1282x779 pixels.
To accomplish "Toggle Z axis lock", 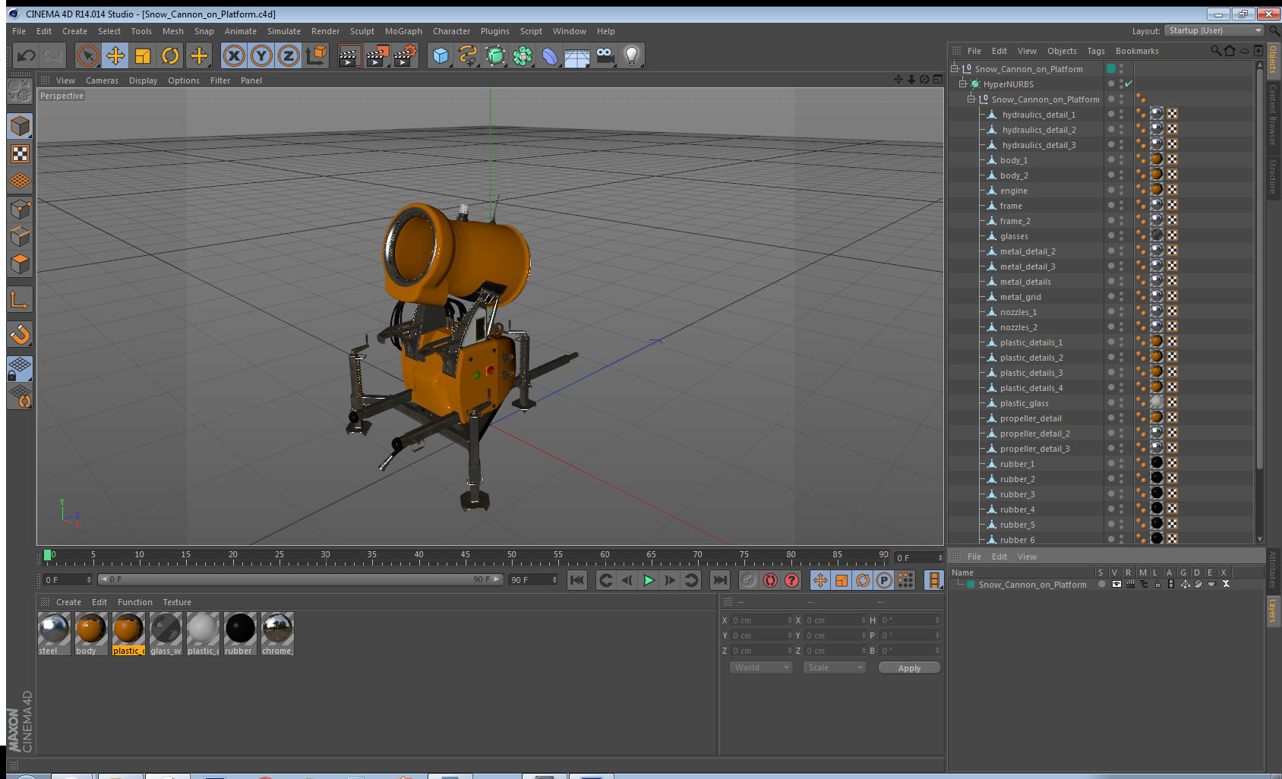I will click(289, 55).
